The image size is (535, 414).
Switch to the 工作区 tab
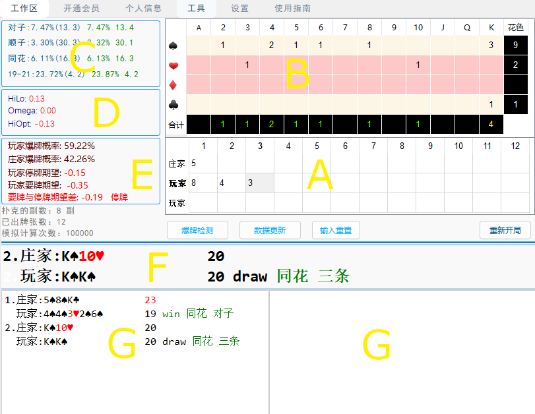tap(24, 9)
